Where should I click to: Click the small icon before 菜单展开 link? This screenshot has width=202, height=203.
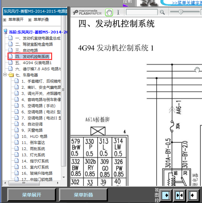[5, 20]
